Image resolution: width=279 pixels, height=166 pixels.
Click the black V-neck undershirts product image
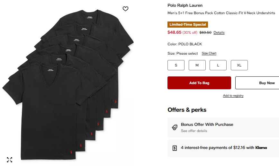67,87
